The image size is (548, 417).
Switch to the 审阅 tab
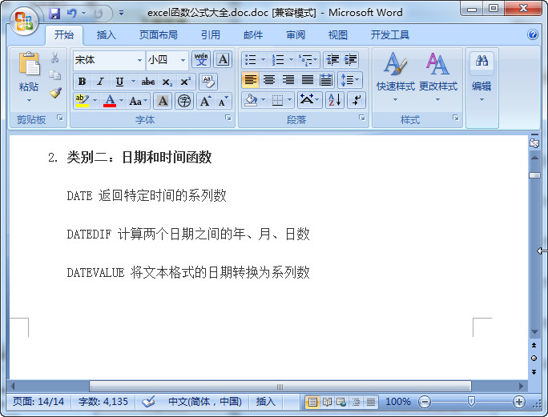(296, 34)
